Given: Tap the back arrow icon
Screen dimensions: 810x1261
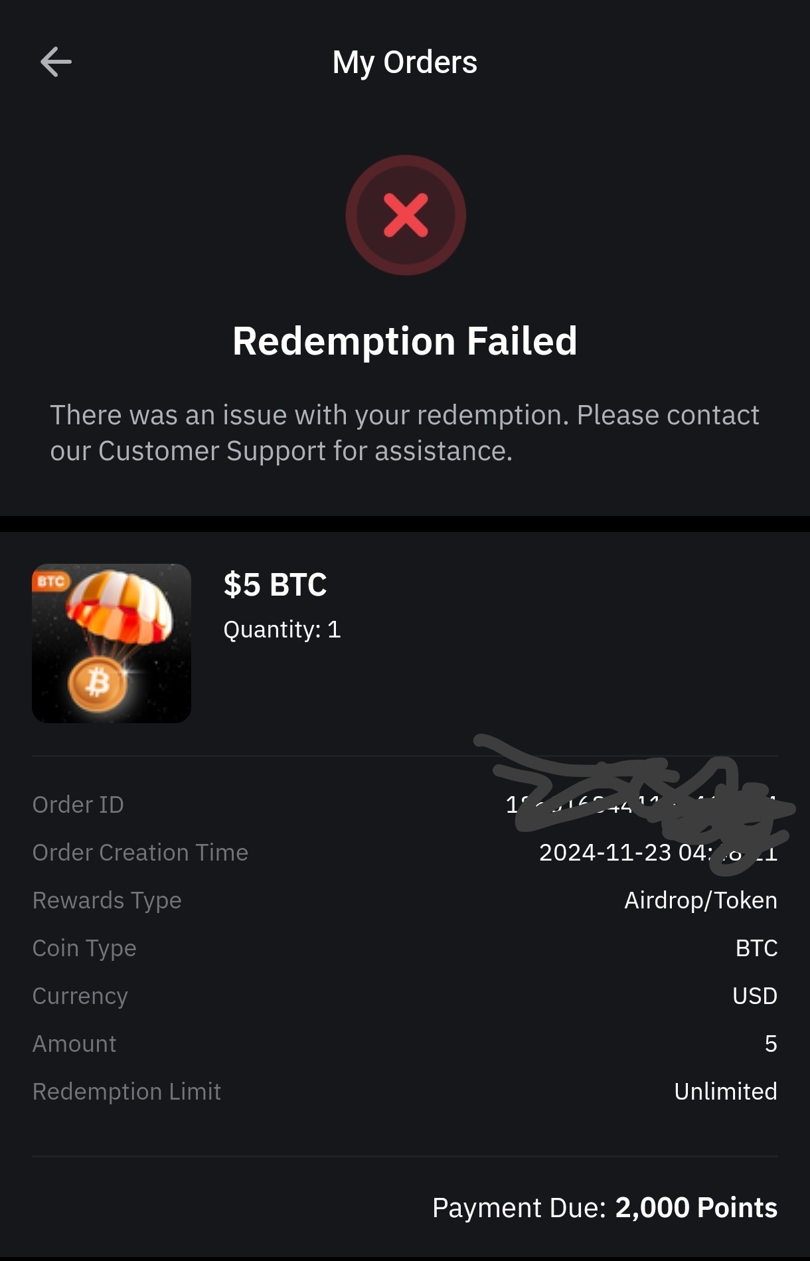Looking at the screenshot, I should (56, 62).
